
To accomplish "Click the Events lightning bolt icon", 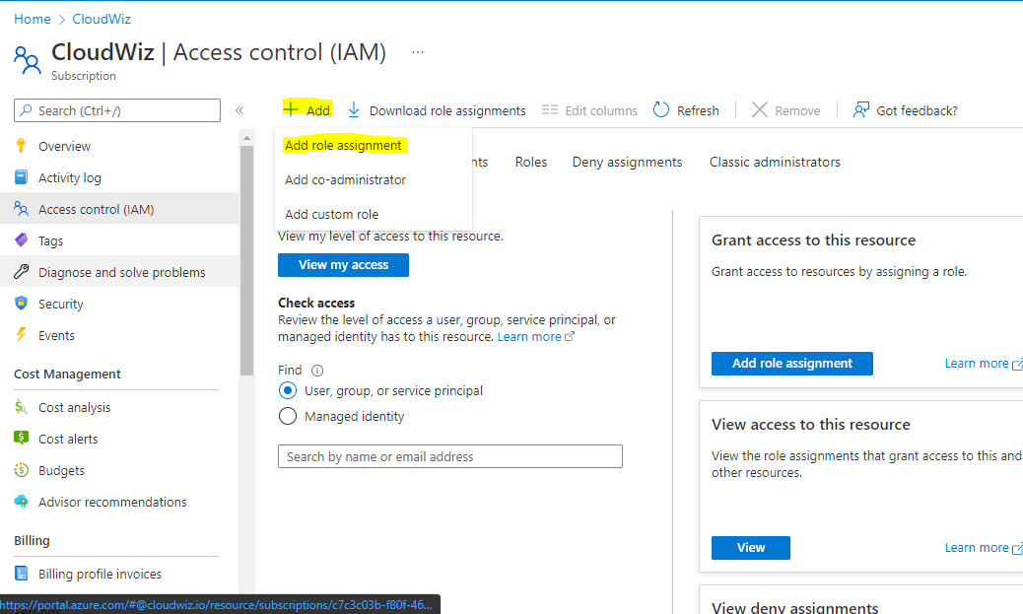I will [x=21, y=335].
